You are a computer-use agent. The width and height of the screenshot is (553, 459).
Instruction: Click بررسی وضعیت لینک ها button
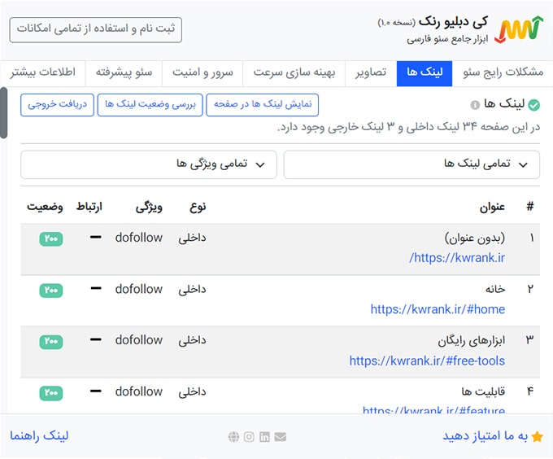150,104
